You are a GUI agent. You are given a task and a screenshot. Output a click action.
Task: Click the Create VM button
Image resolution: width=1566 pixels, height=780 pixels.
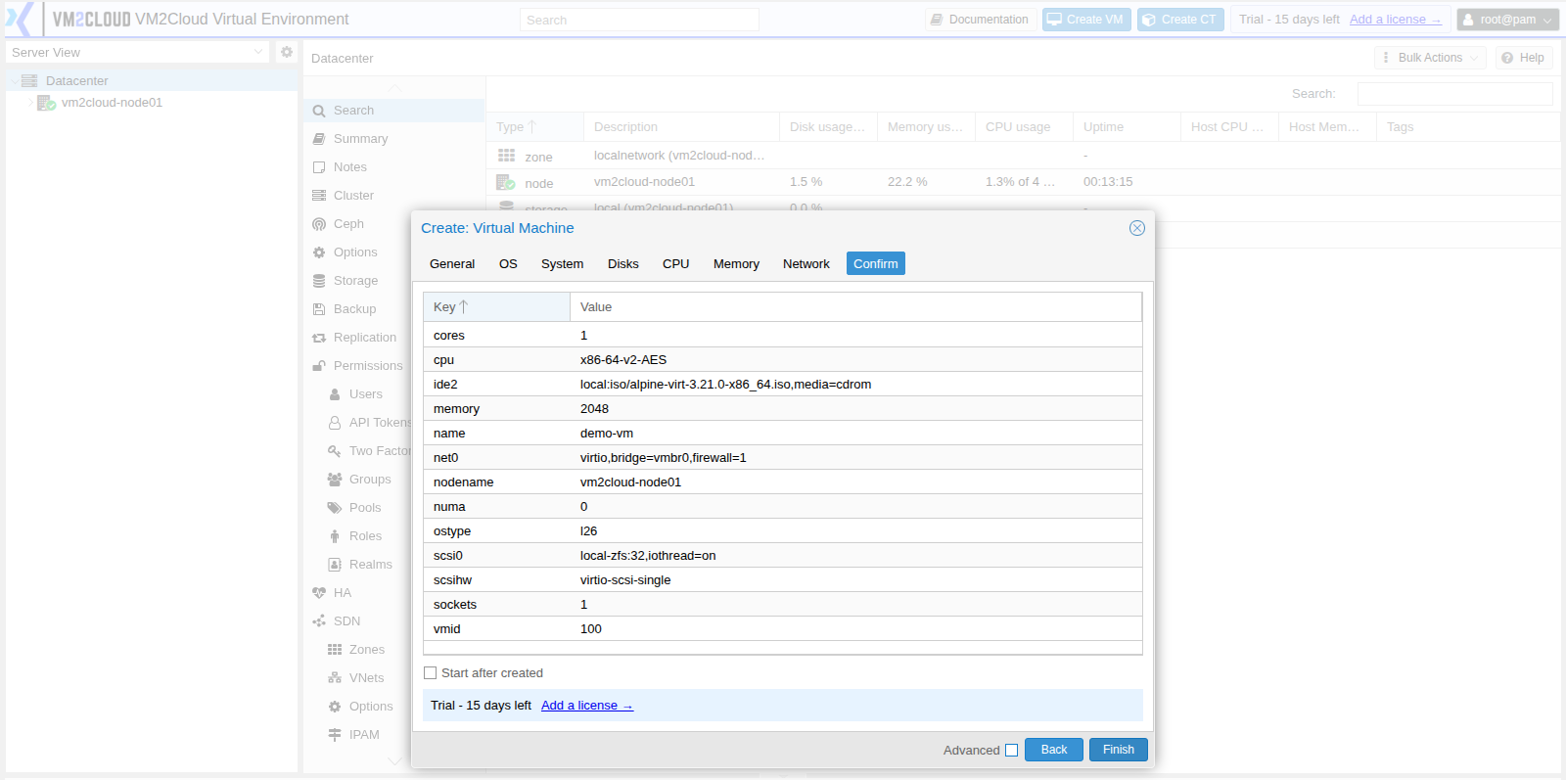(1086, 20)
